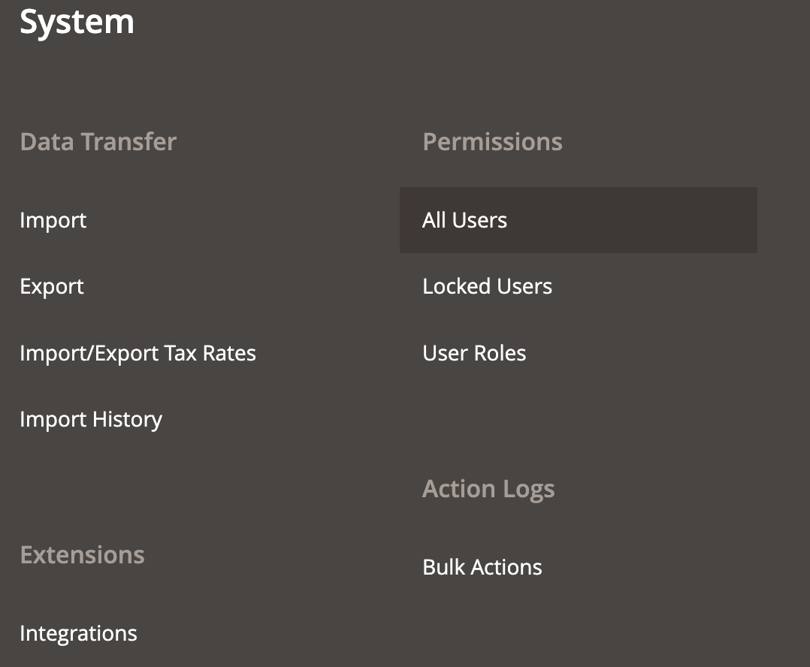View locked accounts via Locked Users

point(487,286)
